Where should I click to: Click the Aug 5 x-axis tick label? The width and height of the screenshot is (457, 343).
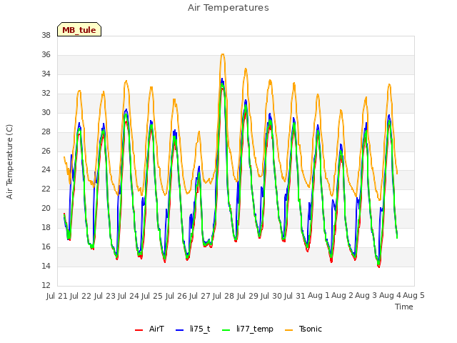[413, 296]
